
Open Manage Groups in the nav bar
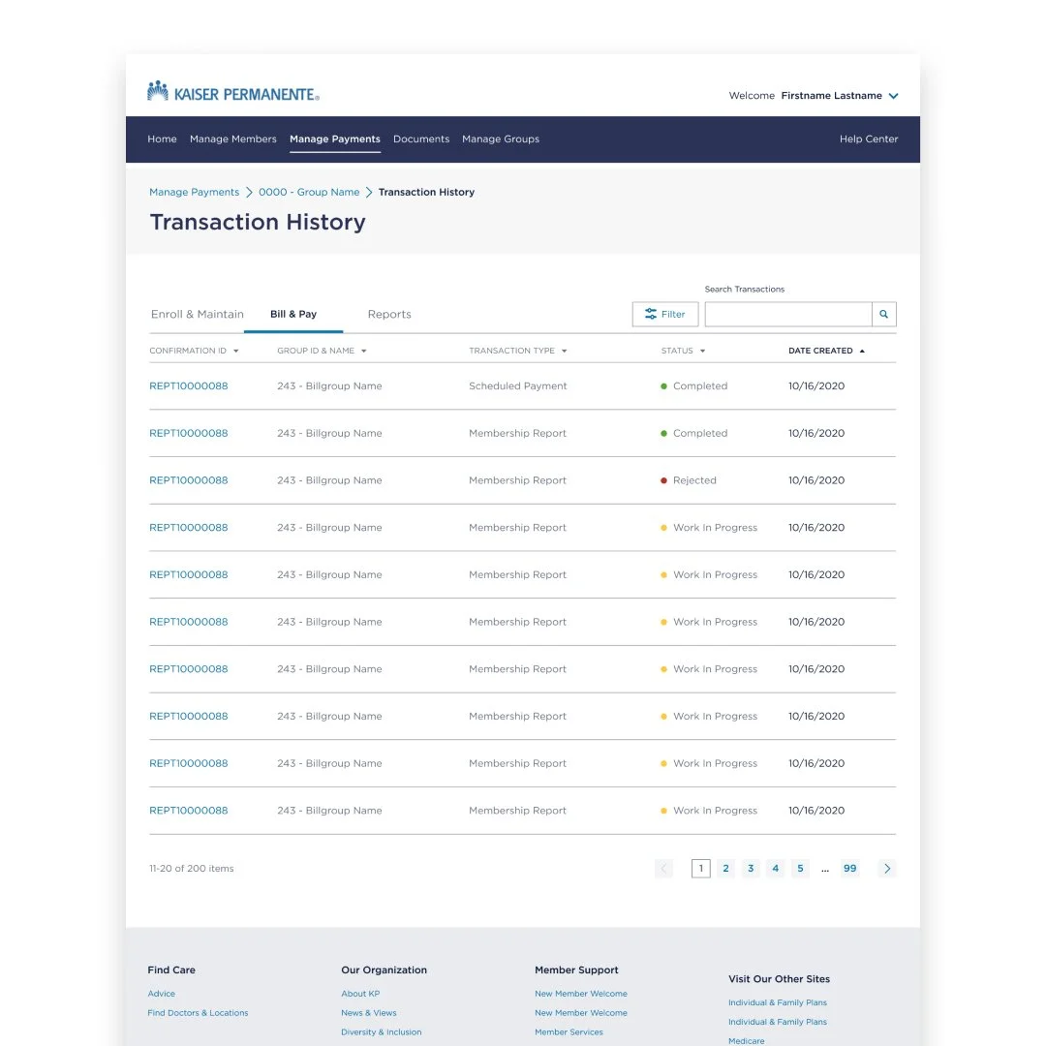[x=501, y=138]
